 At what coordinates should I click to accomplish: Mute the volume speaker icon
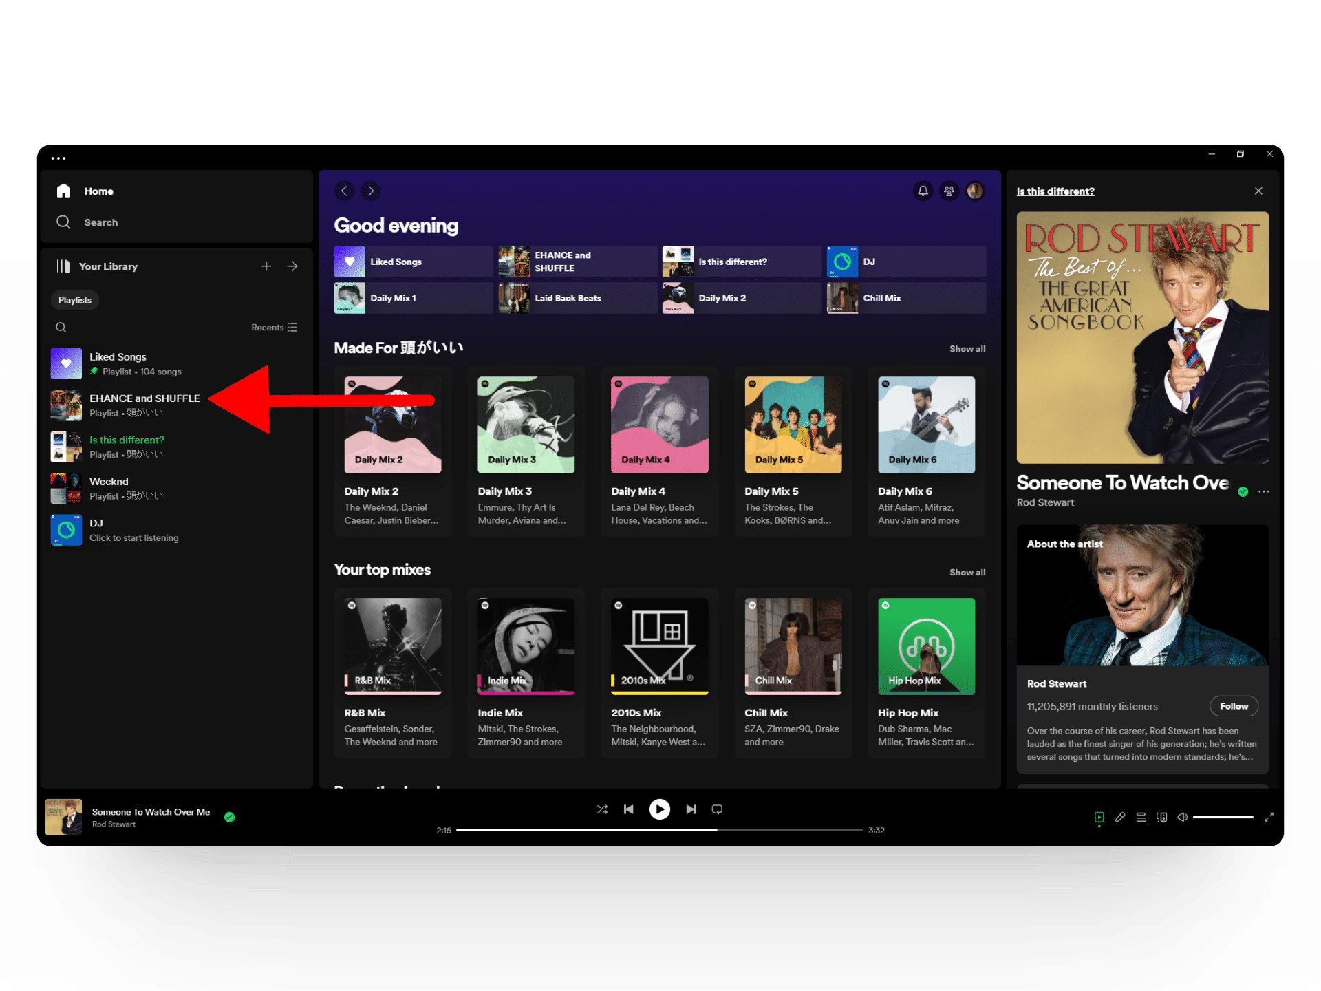click(x=1182, y=817)
